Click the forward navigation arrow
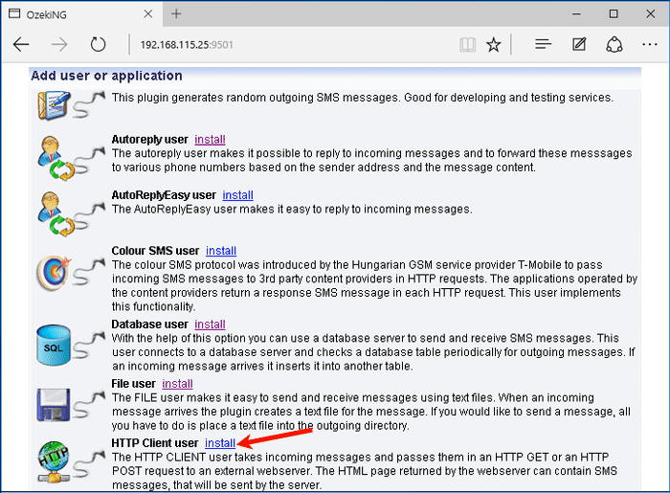The width and height of the screenshot is (670, 493). click(59, 44)
